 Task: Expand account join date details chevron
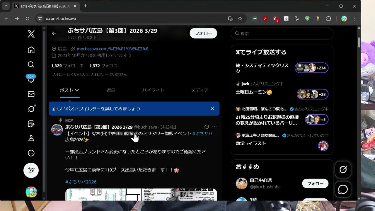tap(130, 55)
